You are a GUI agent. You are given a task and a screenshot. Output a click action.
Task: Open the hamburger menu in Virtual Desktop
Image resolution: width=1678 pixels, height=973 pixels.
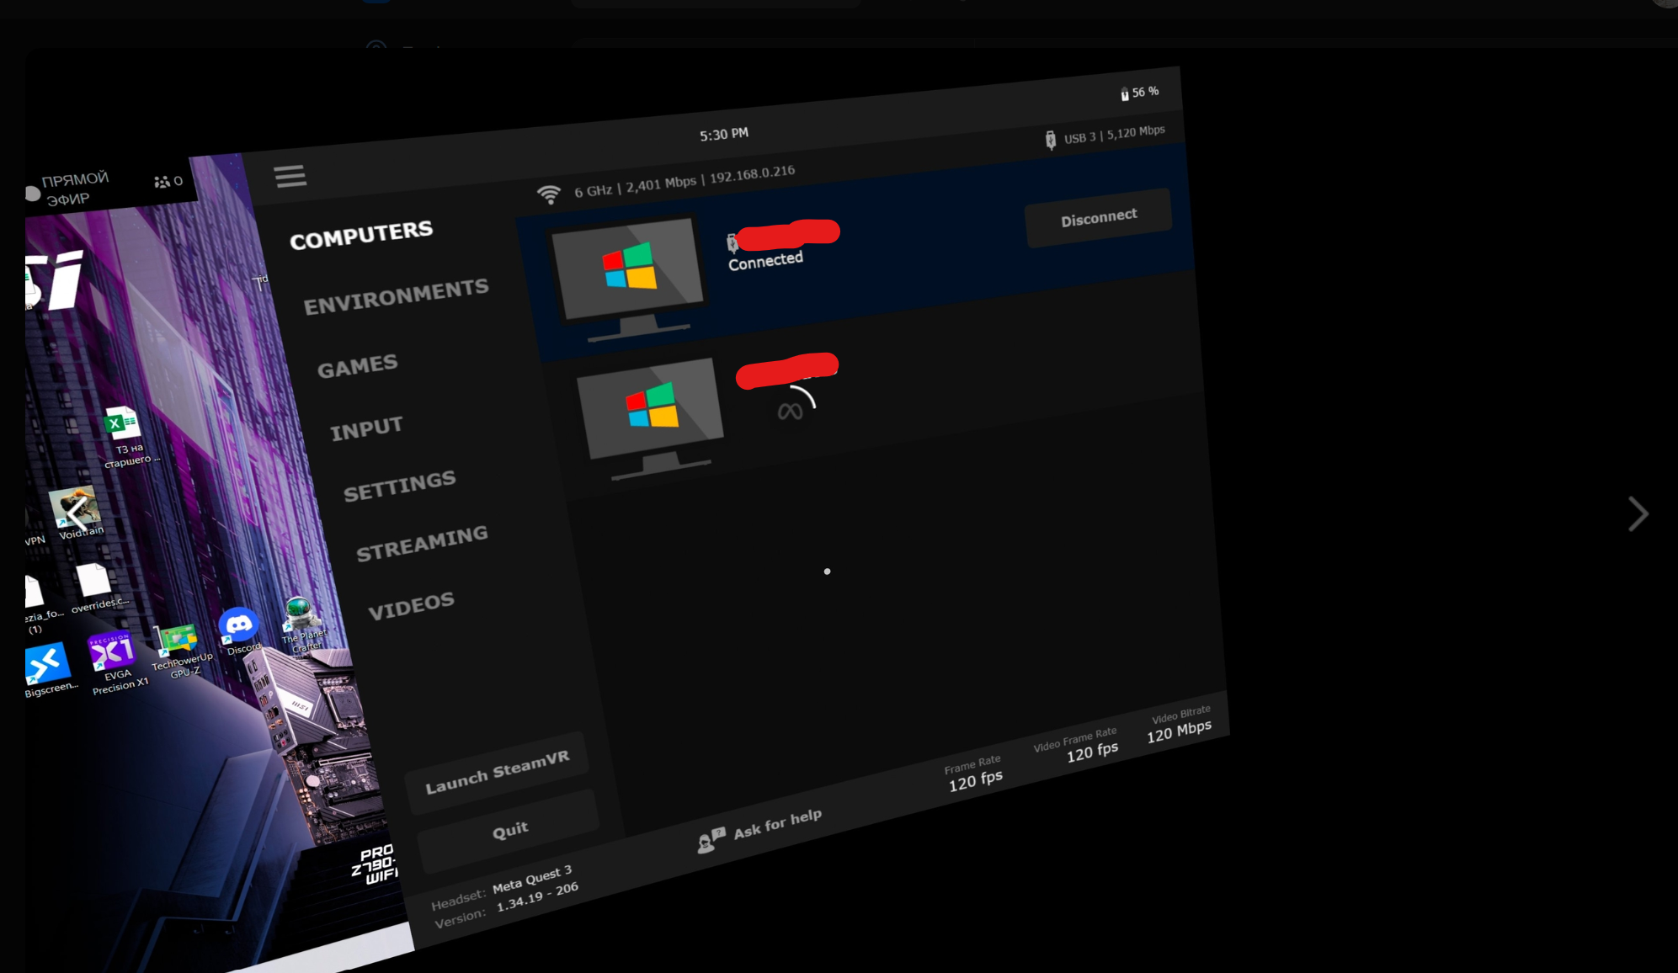[290, 176]
